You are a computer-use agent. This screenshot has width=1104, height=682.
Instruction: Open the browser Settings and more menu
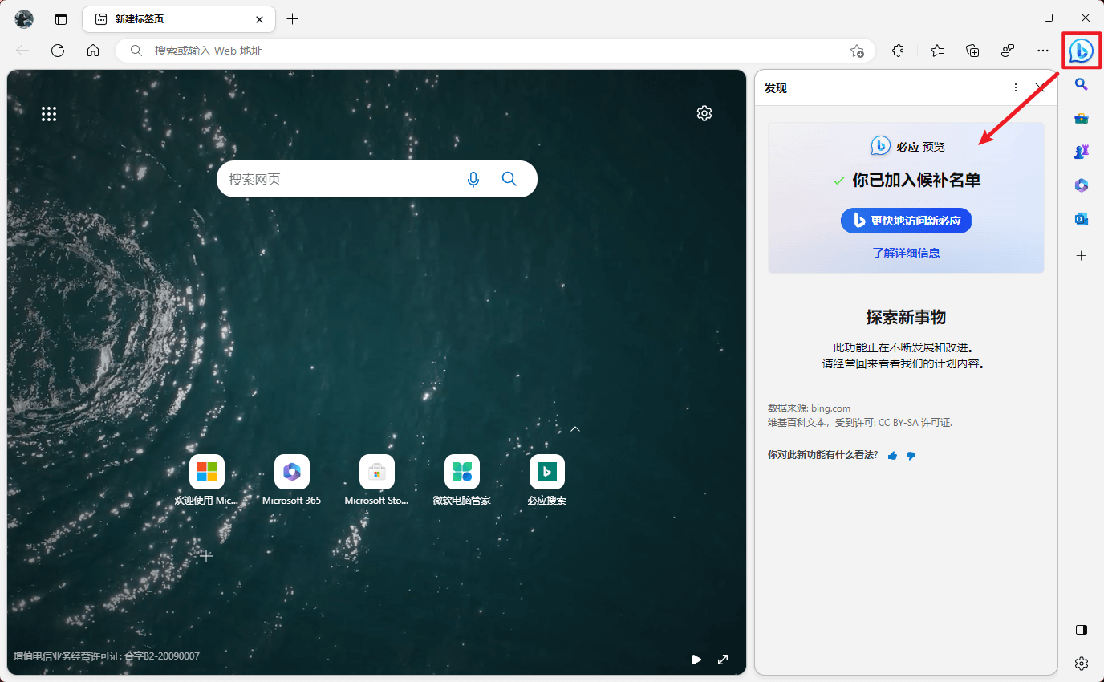1042,51
